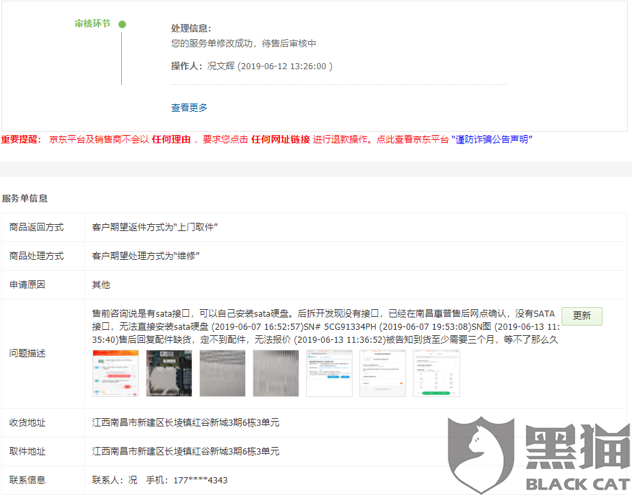Image resolution: width=632 pixels, height=495 pixels.
Task: Open the sixth white form screenshot thumbnail
Action: [383, 373]
